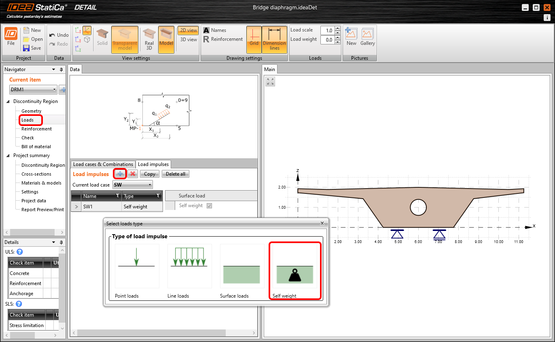Switch to Load cases & Combinations tab
The image size is (555, 342).
103,164
